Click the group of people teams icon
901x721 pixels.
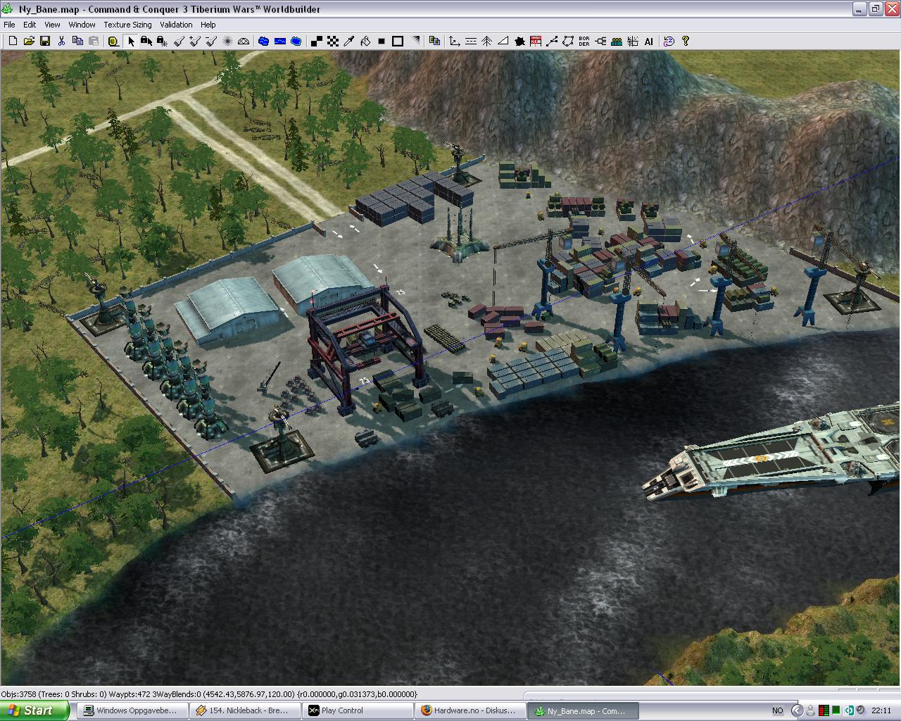617,42
